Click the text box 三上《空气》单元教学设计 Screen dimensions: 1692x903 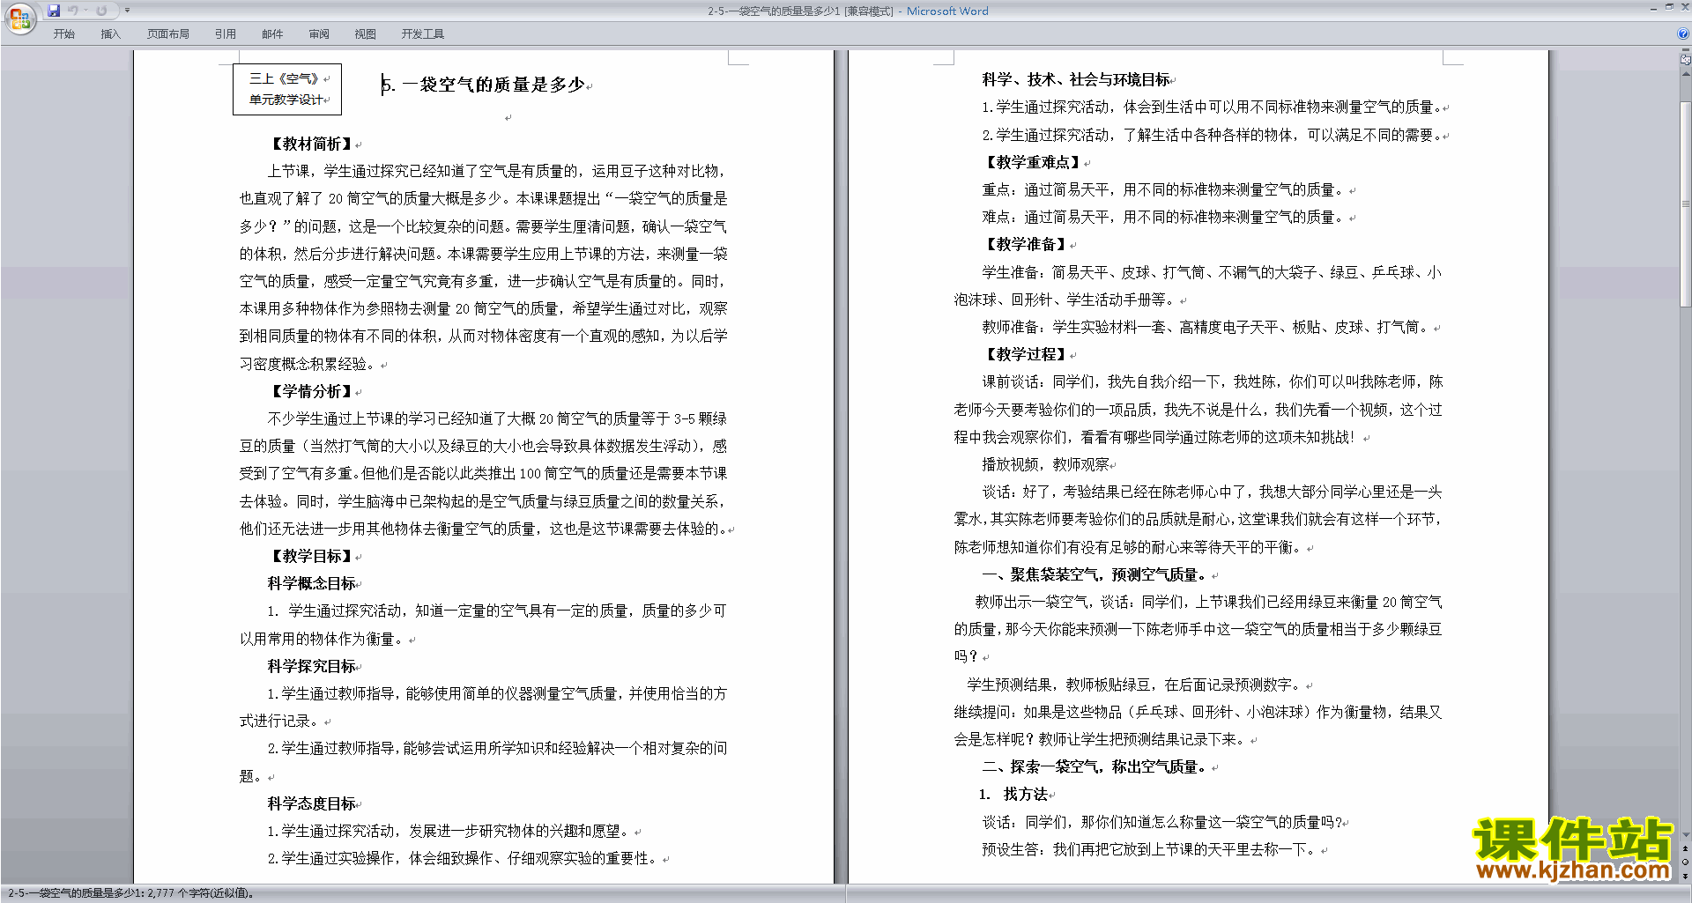coord(287,89)
